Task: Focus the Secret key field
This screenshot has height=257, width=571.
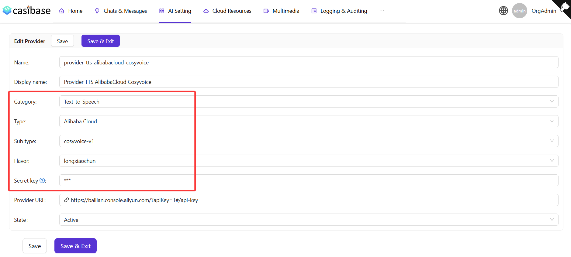Action: pos(309,180)
